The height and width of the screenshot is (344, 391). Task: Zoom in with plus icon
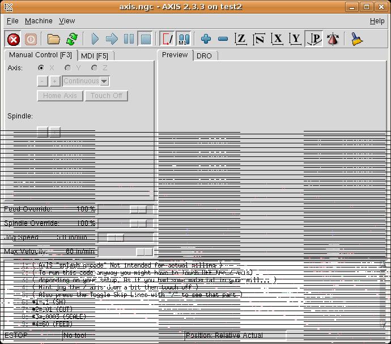click(206, 39)
